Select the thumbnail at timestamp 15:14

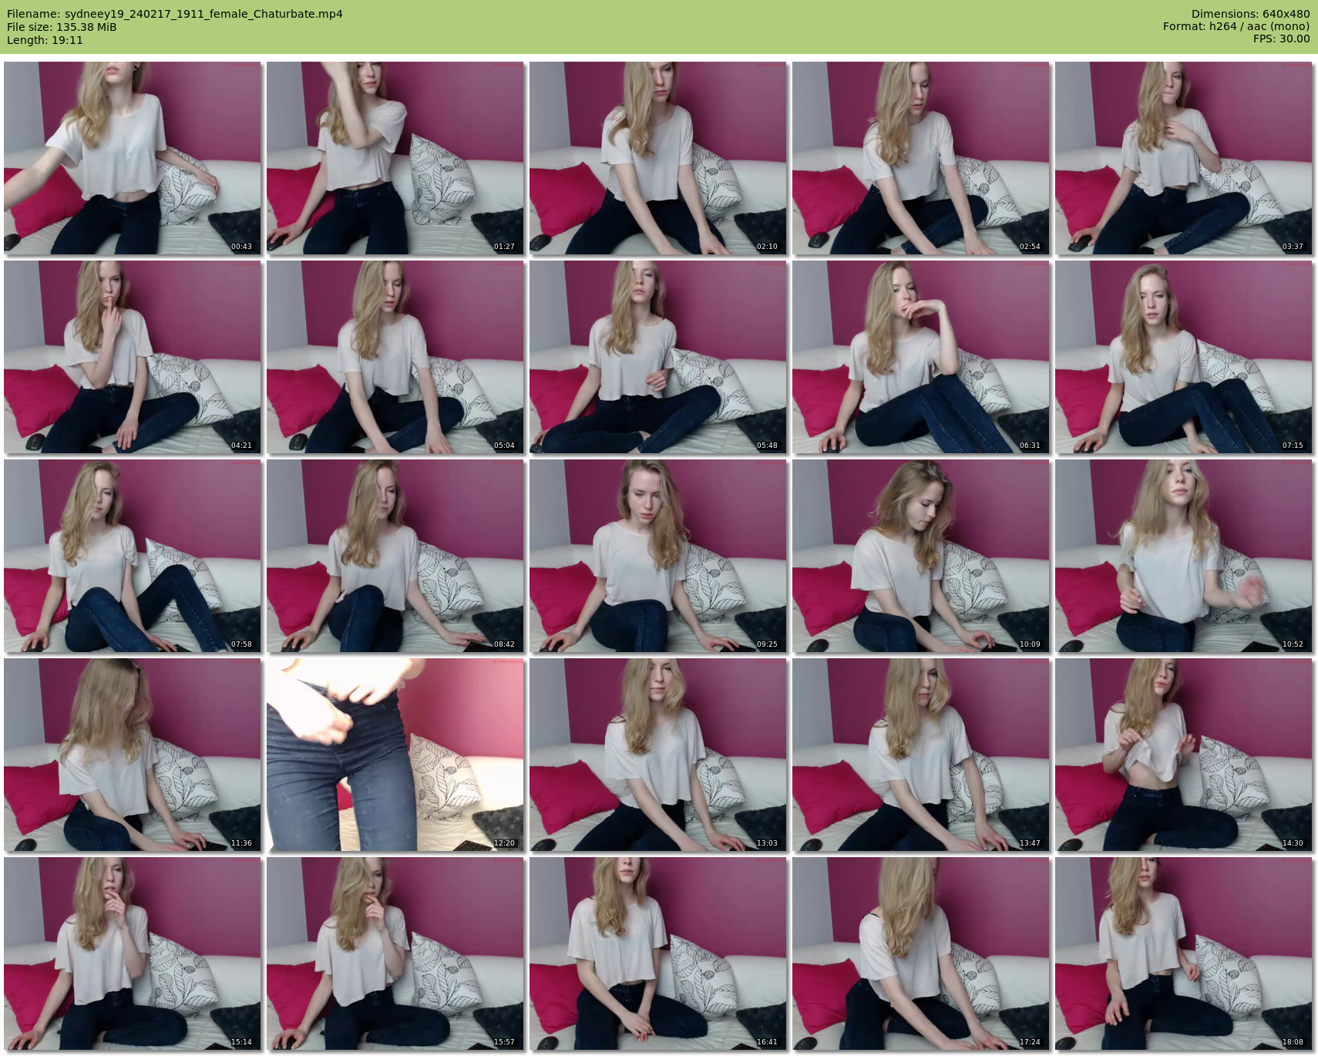133,953
